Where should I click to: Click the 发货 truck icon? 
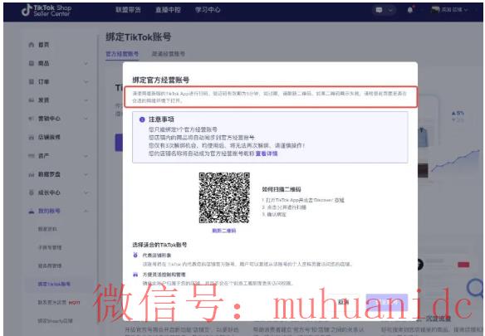(x=32, y=100)
